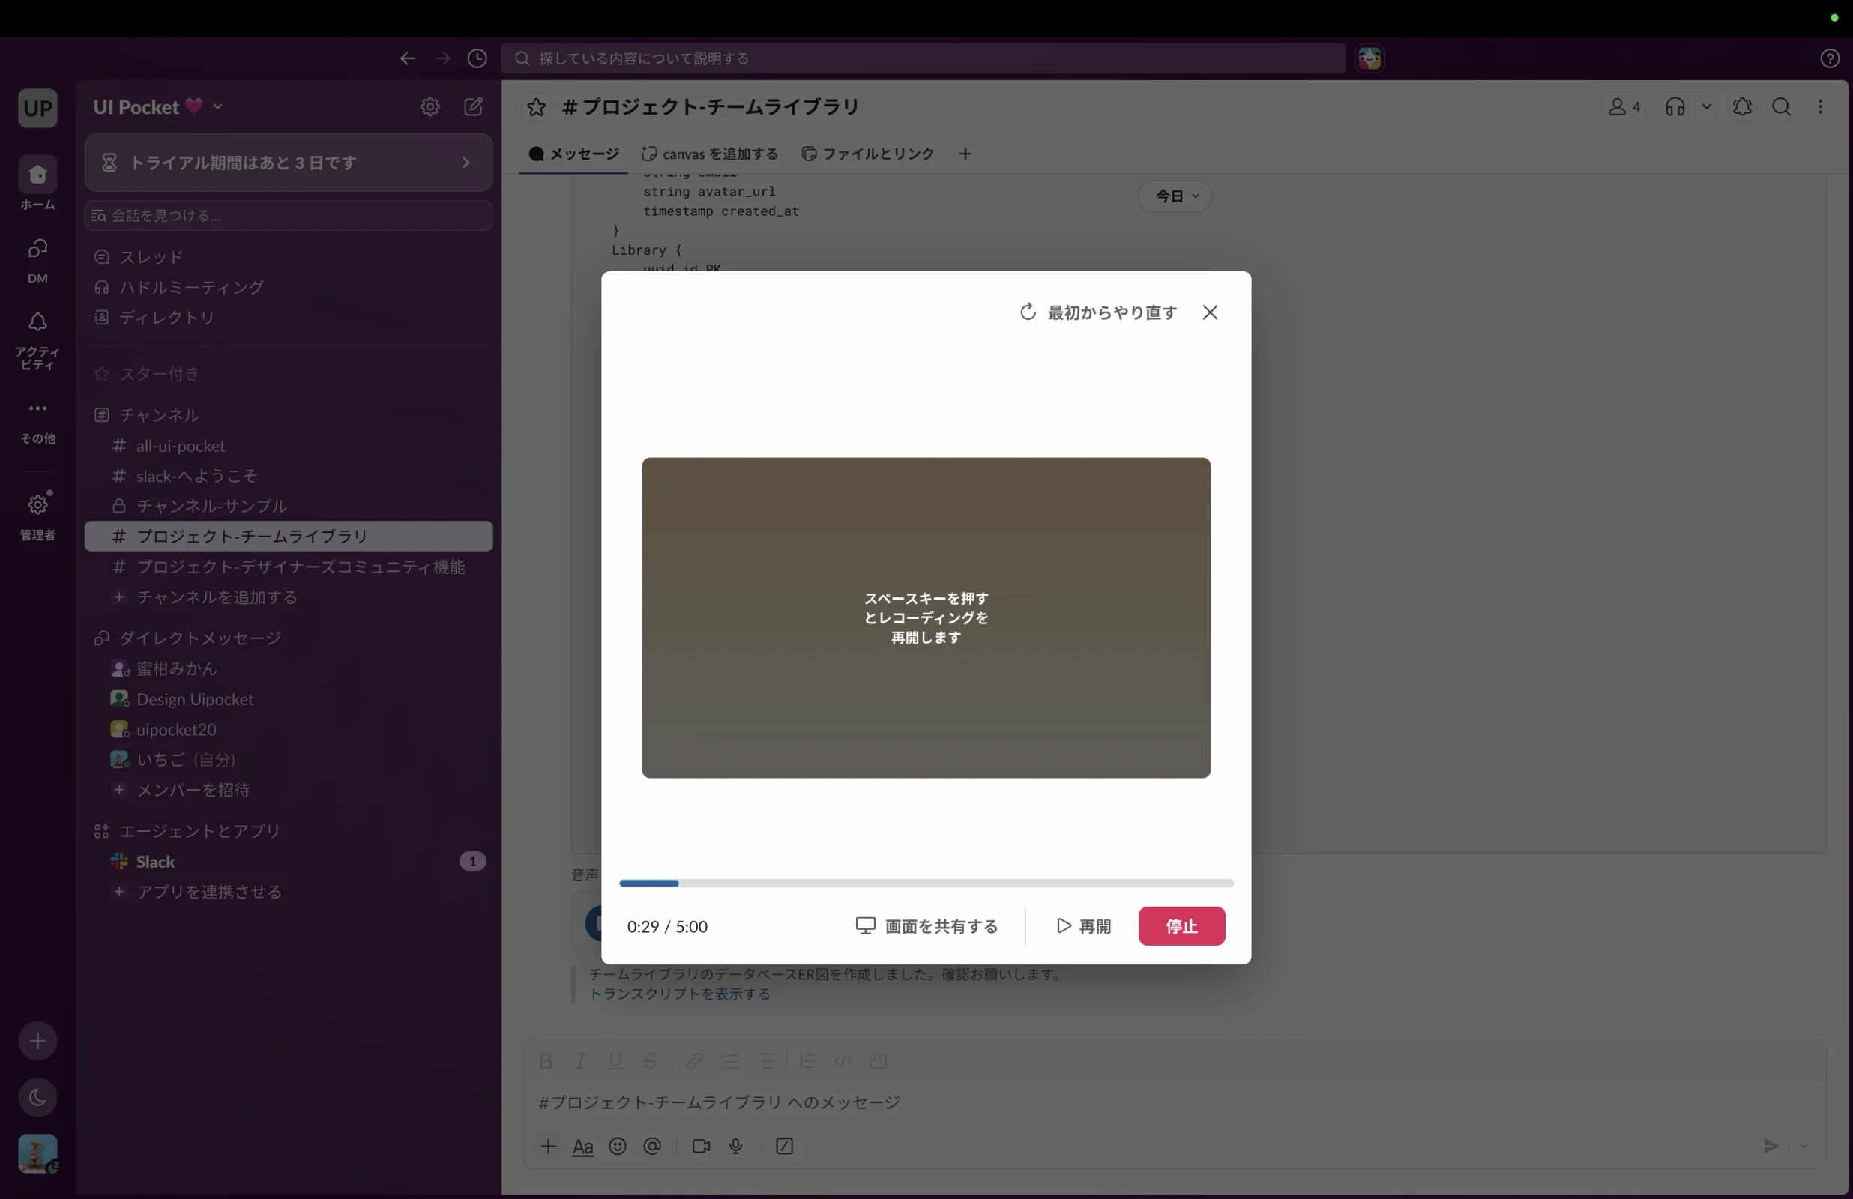Screen dimensions: 1853x1199
Task: Compose new message pencil icon
Action: pos(474,106)
